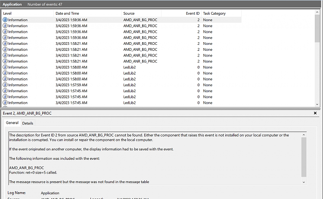Image resolution: width=323 pixels, height=199 pixels.
Task: Click the Task Category column header
Action: 221,13
